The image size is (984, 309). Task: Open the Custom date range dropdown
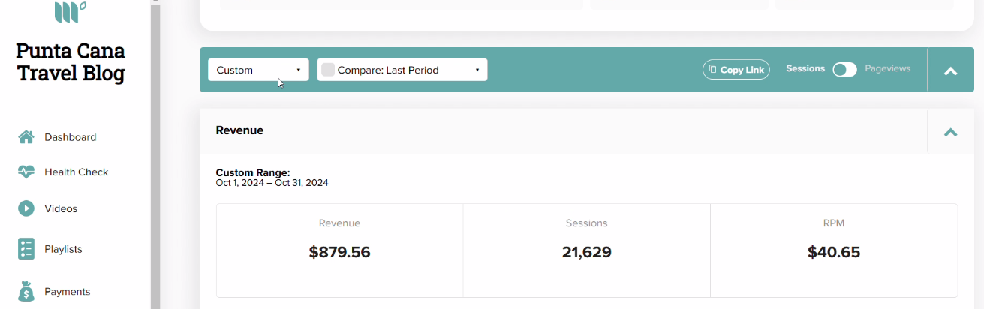[258, 70]
